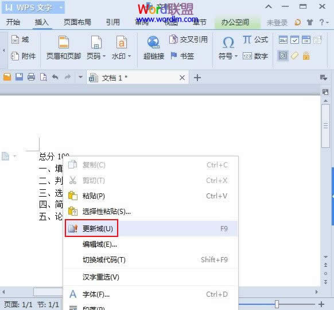Screen dimensions: 334x310
Task: Toggle form field shading button
Action: tap(283, 56)
